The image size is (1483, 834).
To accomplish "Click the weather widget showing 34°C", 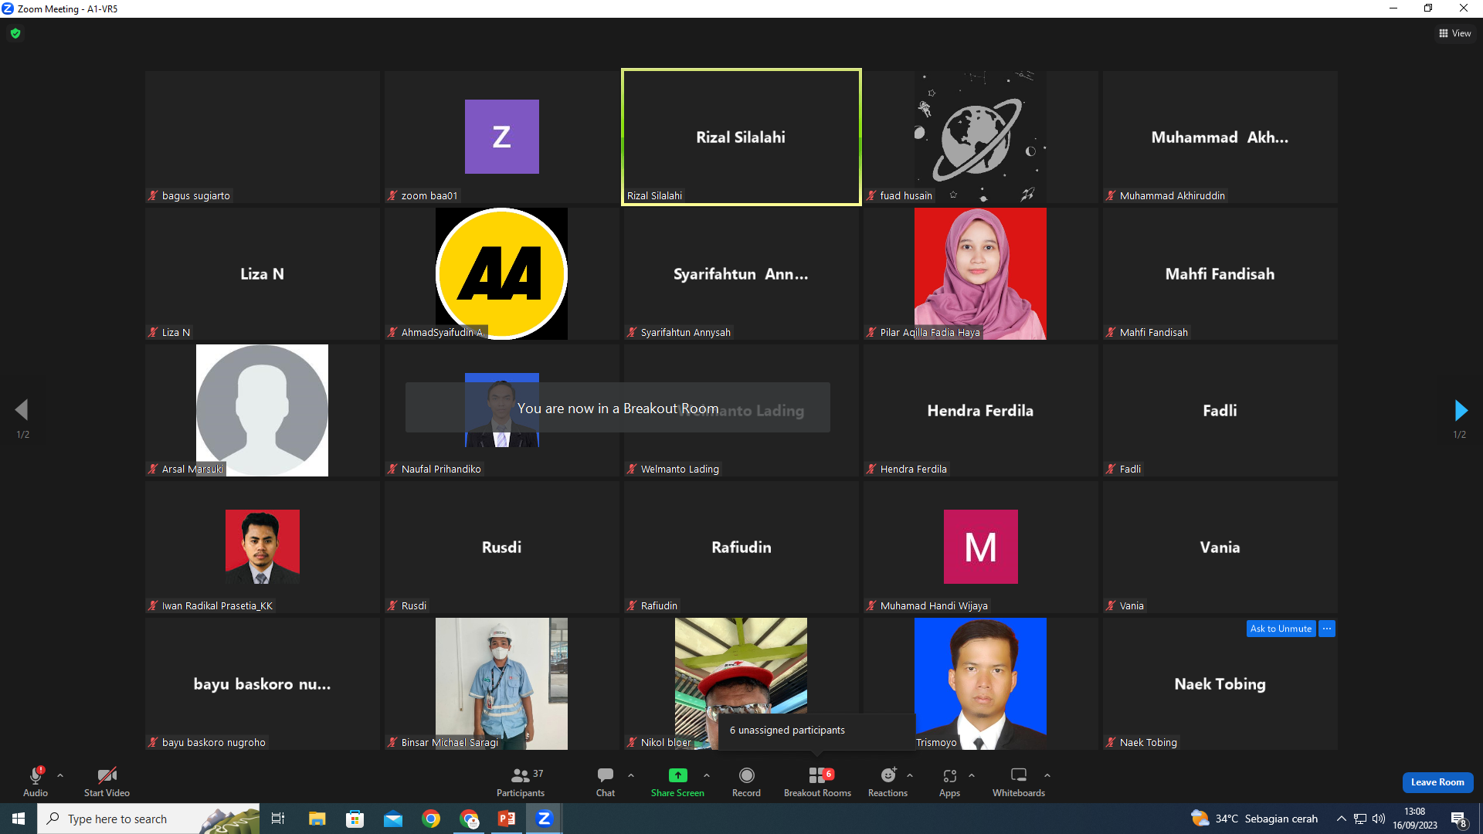I will pyautogui.click(x=1254, y=819).
